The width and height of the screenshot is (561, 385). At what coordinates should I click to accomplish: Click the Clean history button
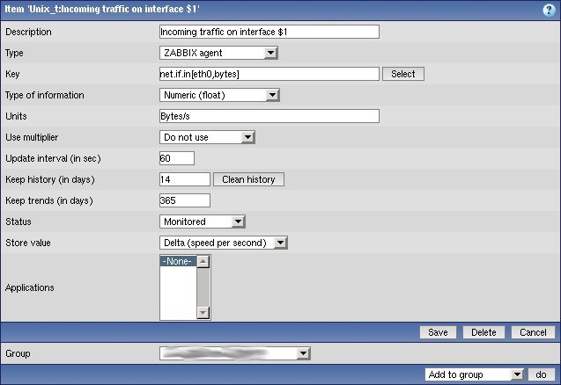coord(248,179)
